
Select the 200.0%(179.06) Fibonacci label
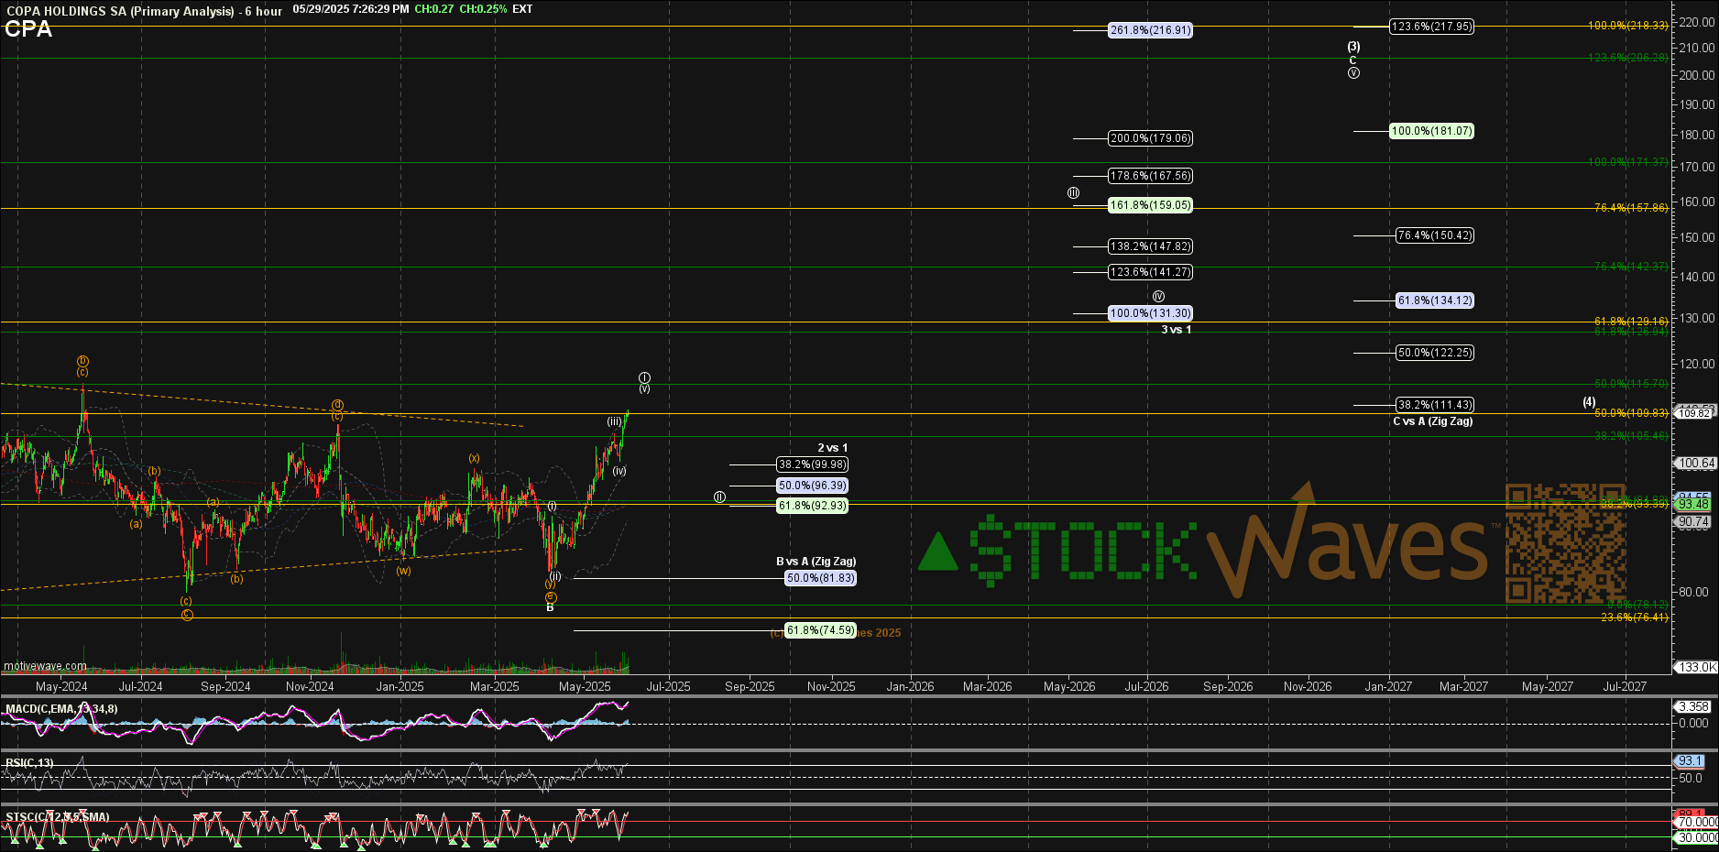coord(1150,138)
